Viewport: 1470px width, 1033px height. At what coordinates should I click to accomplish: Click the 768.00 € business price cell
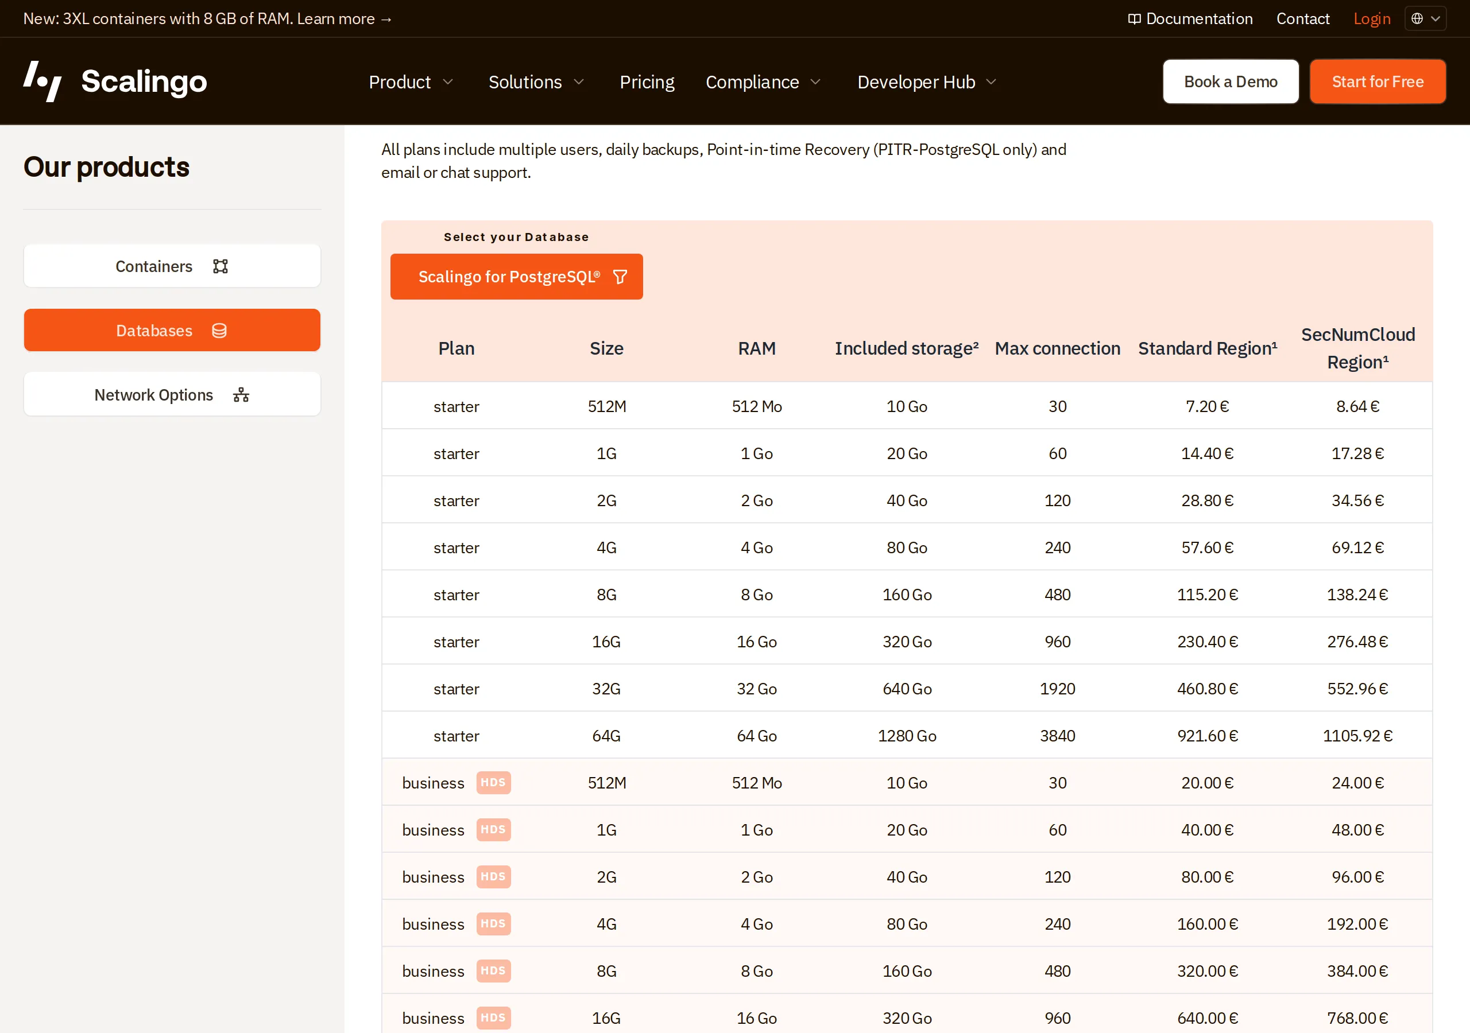(x=1358, y=1018)
